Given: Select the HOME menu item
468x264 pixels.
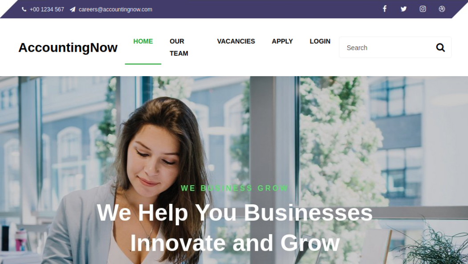Looking at the screenshot, I should point(143,41).
